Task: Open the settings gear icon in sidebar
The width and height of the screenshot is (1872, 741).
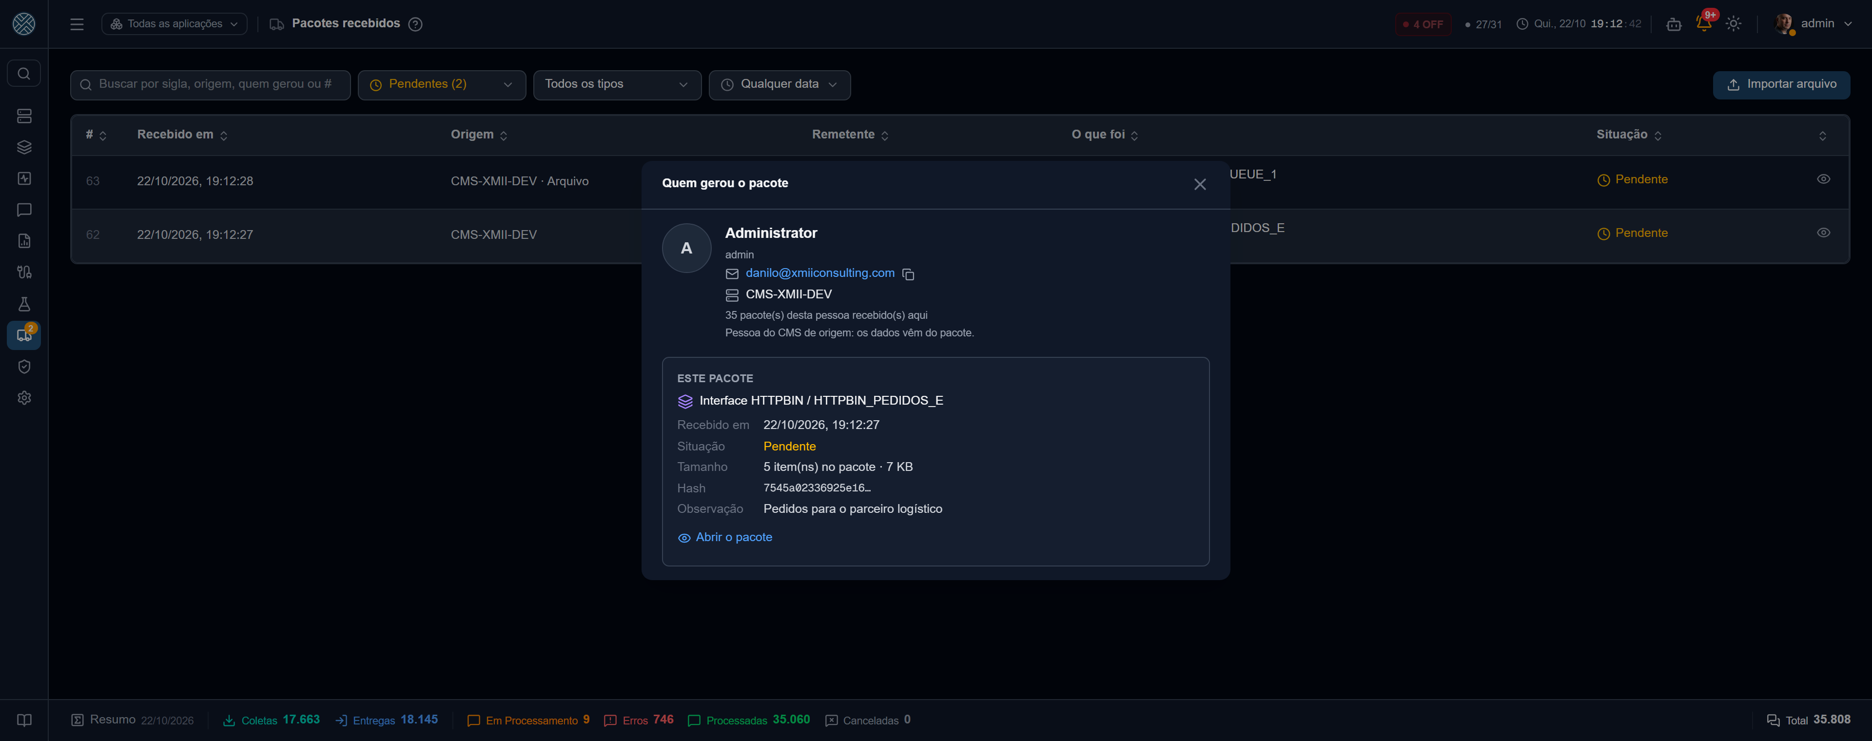Action: (x=24, y=397)
